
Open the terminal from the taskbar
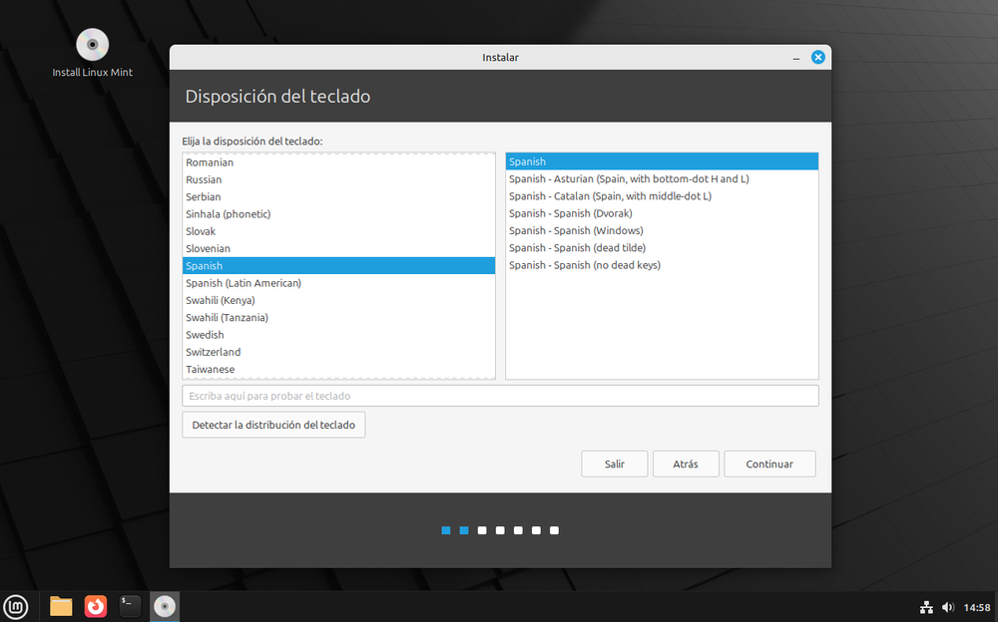coord(130,605)
